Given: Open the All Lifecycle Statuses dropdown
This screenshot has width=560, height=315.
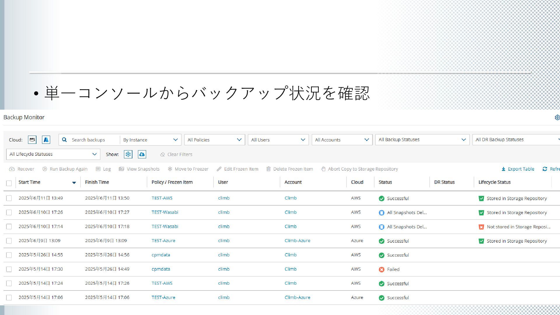Looking at the screenshot, I should coord(53,154).
